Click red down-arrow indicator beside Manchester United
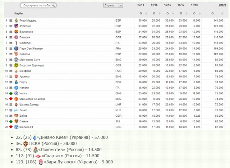Screen dimensions: 230x168 pos(11,99)
